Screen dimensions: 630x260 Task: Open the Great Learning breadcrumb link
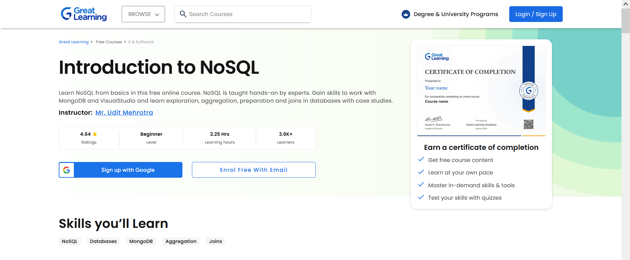73,42
